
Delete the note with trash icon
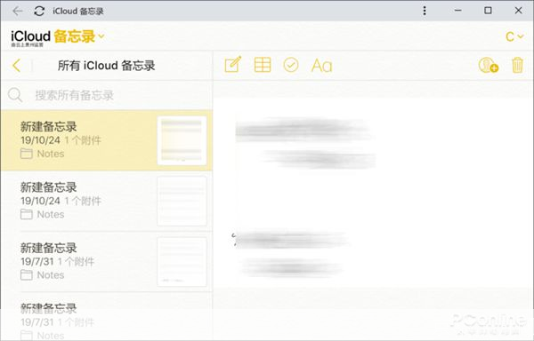tap(517, 65)
